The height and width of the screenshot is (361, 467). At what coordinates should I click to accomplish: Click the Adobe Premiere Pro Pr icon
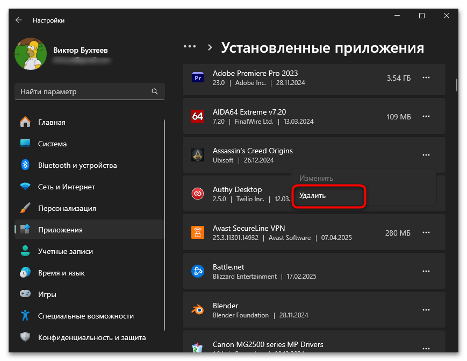click(198, 78)
